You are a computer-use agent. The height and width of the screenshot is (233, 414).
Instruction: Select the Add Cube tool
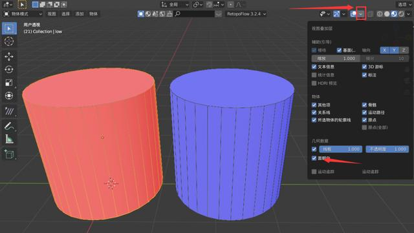click(9, 154)
